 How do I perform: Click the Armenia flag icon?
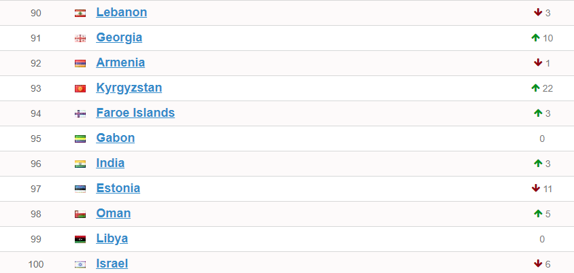point(80,63)
